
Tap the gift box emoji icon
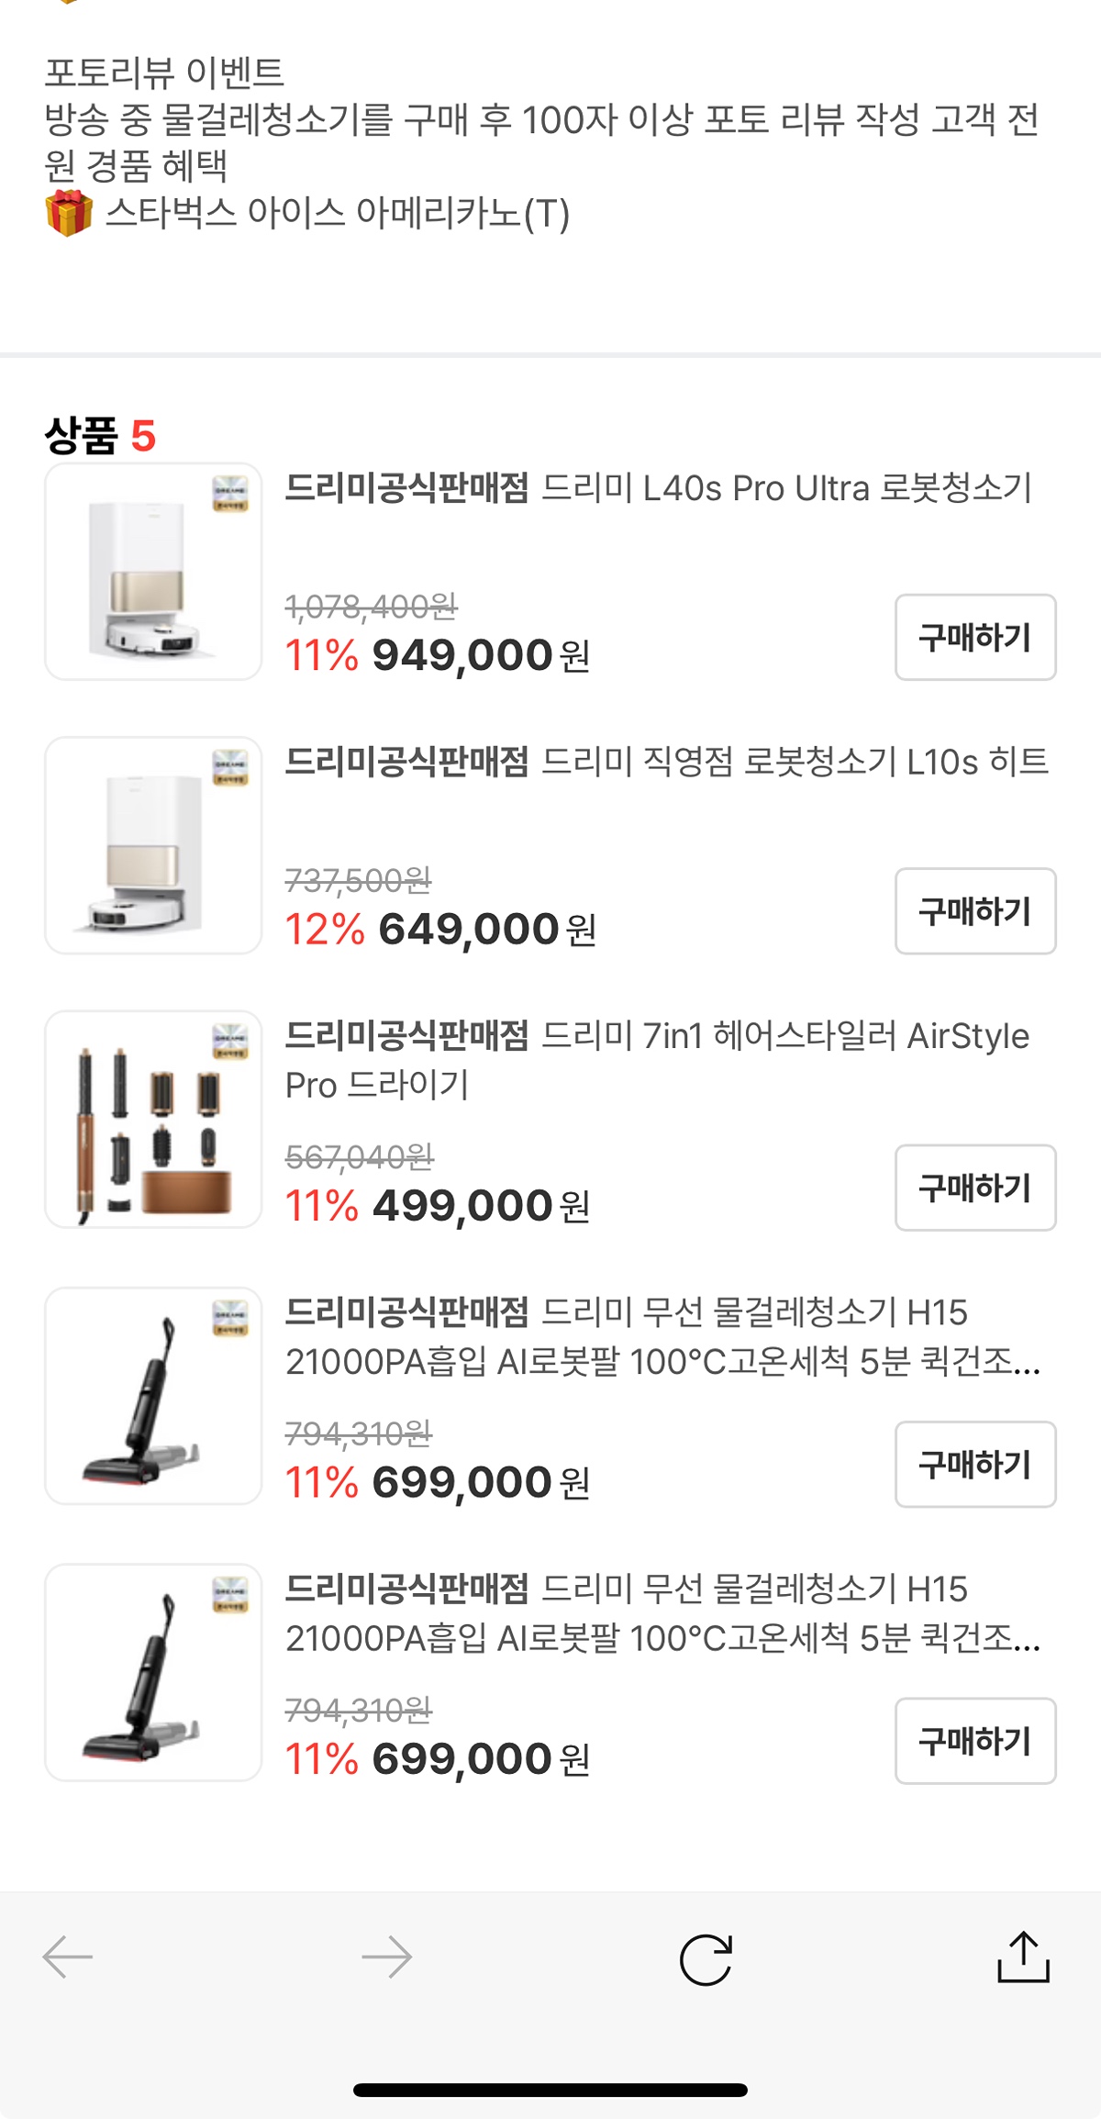69,214
